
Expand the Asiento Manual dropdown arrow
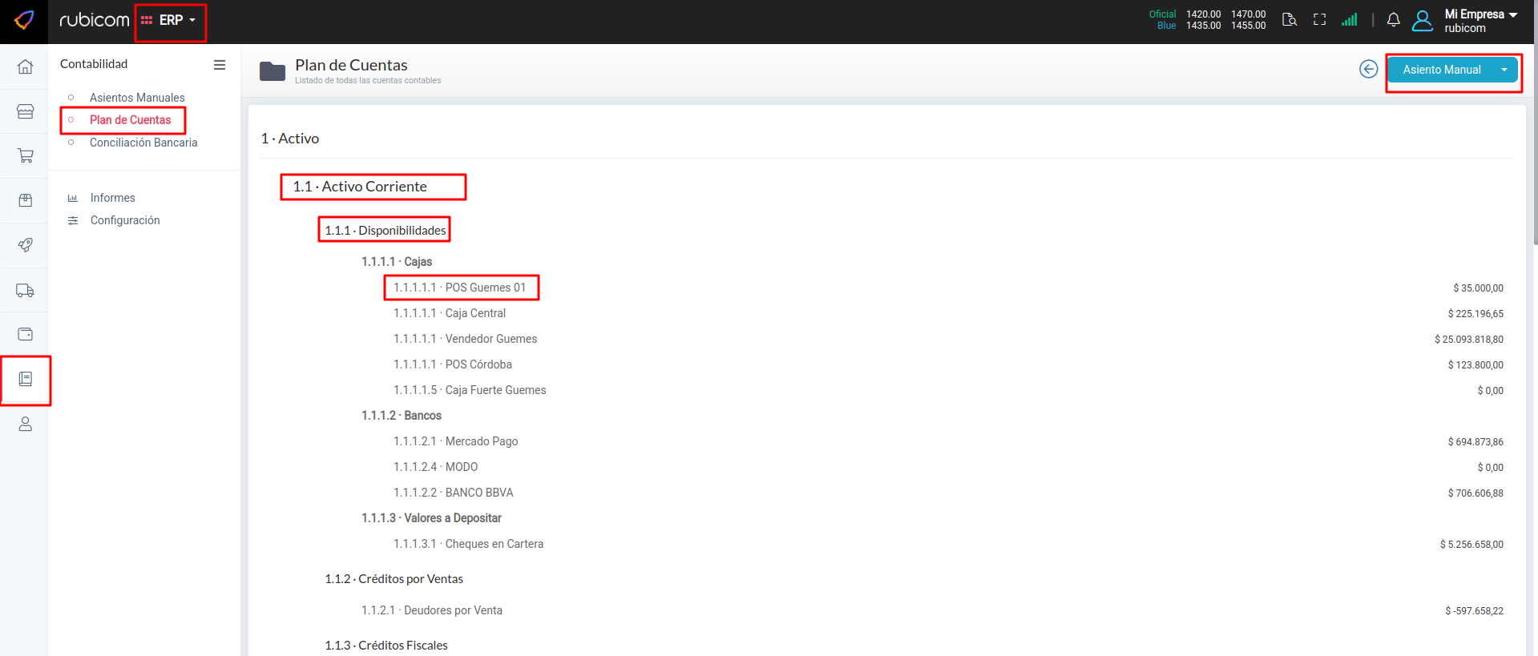click(x=1504, y=70)
